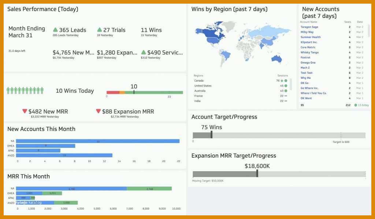Click the regions table scrollbar
This screenshot has height=219, width=375.
point(291,84)
